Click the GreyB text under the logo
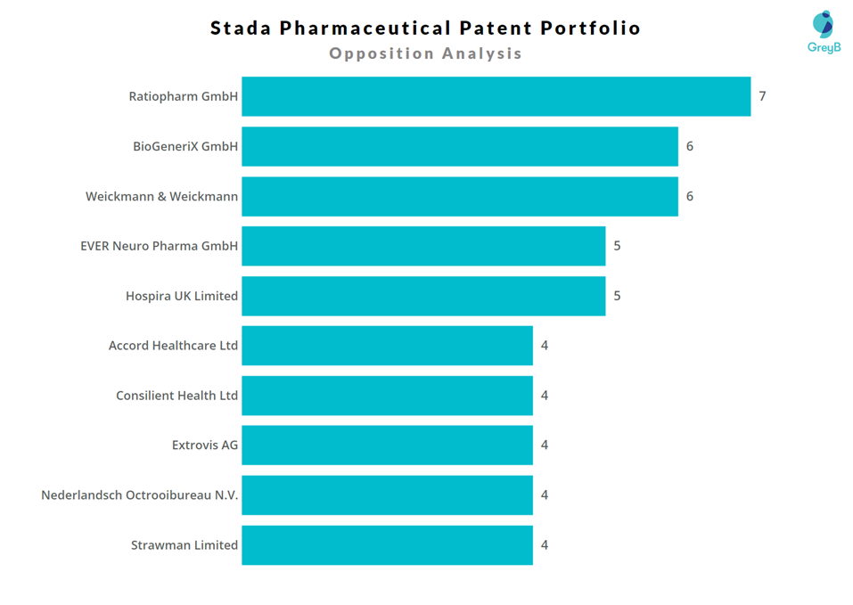This screenshot has height=605, width=853. point(824,47)
